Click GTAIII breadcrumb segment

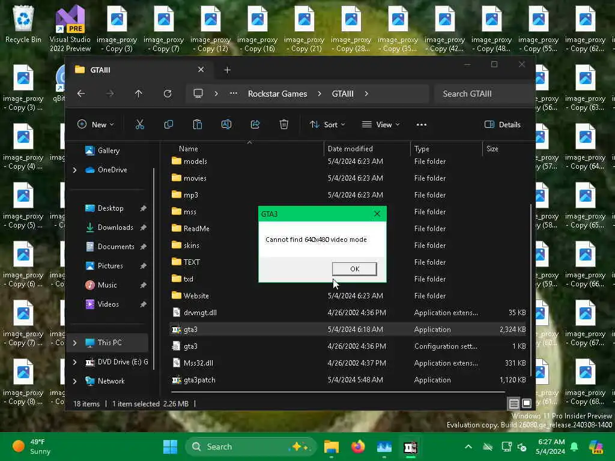point(342,94)
